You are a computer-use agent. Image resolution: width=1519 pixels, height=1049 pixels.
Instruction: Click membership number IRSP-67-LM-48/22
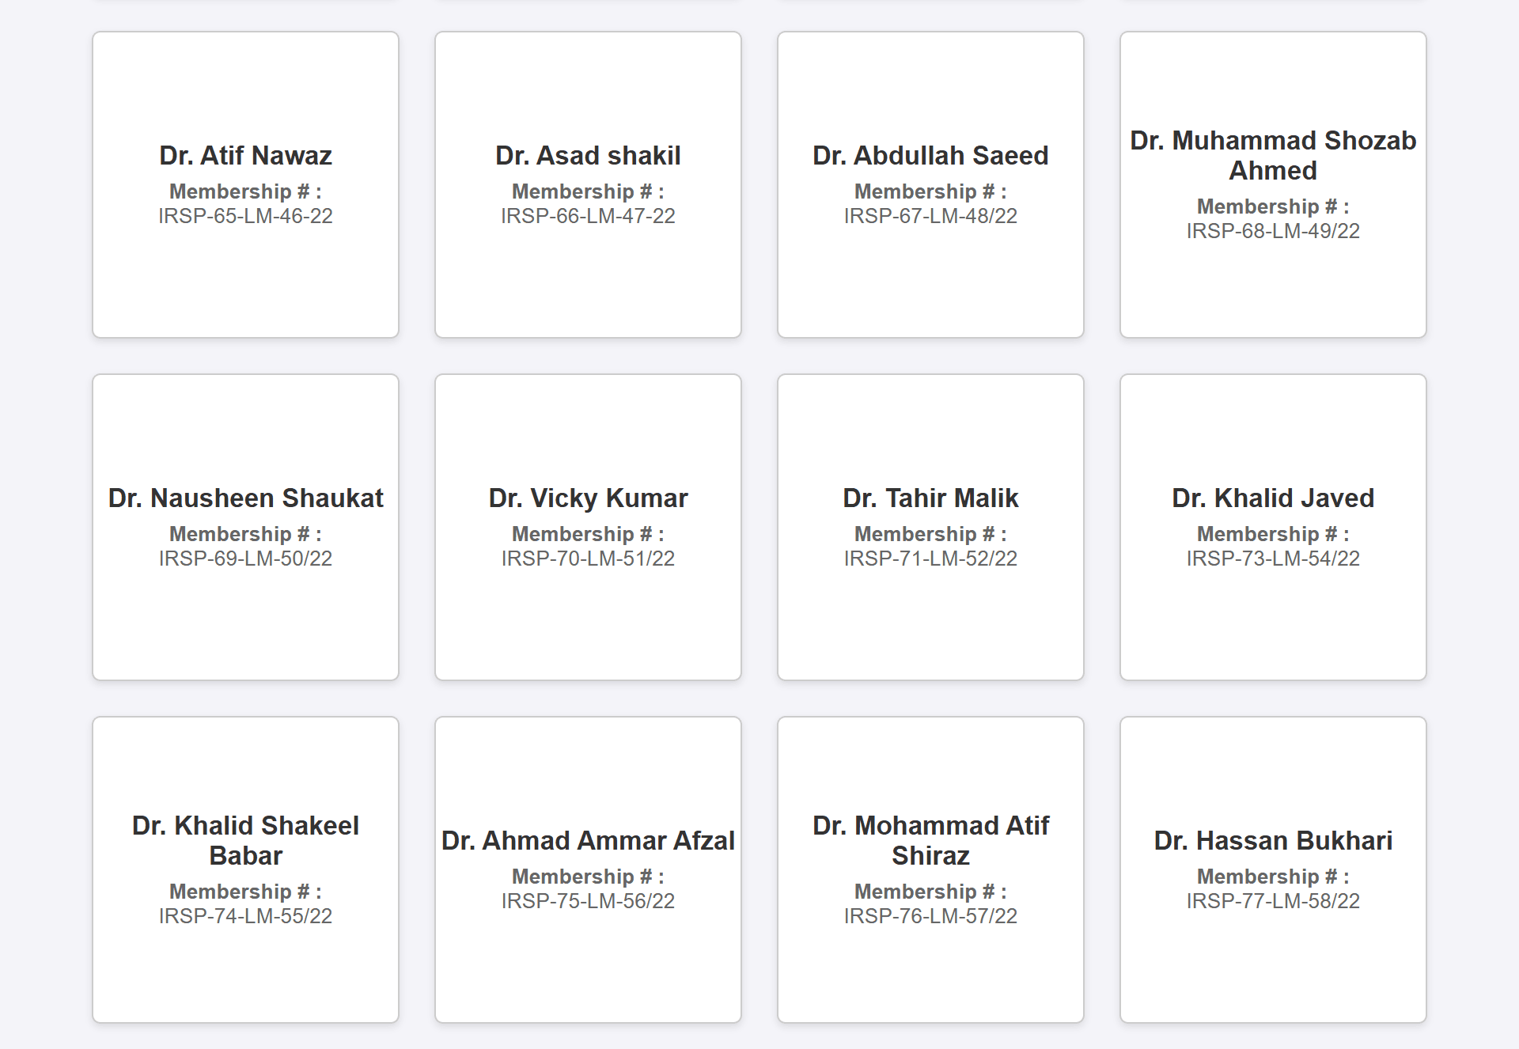[930, 216]
